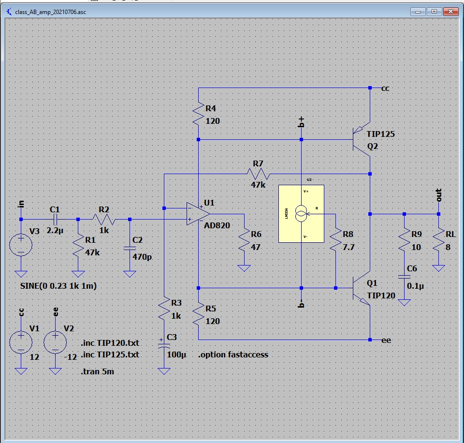464x443 pixels.
Task: Select load resistor RL symbol
Action: tap(438, 240)
